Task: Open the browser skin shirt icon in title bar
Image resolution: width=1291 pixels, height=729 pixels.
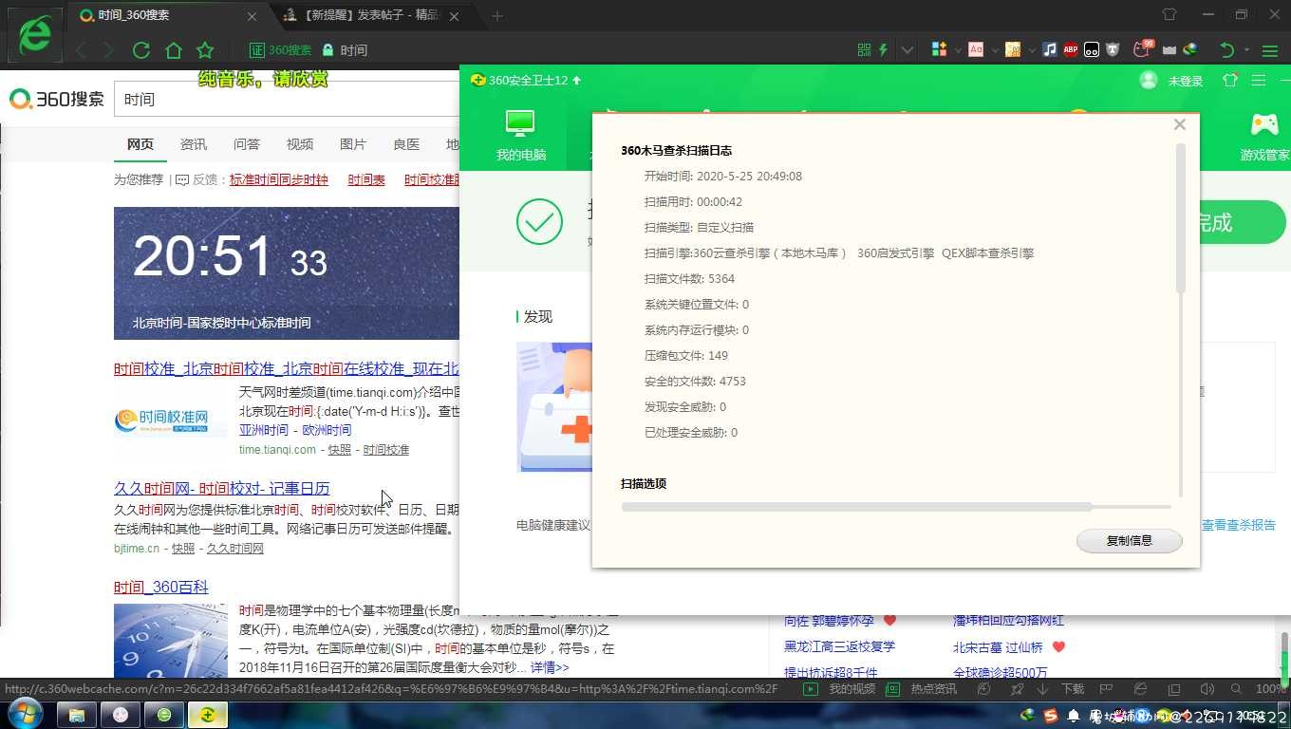Action: coord(1169,15)
